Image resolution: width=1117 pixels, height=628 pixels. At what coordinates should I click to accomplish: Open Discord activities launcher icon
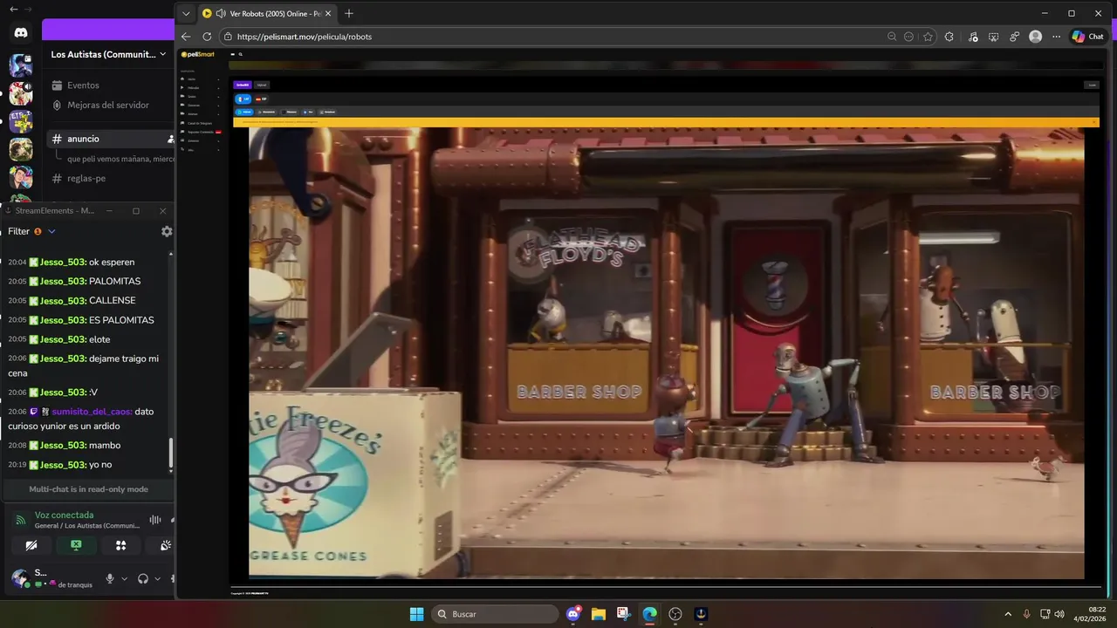(x=121, y=545)
